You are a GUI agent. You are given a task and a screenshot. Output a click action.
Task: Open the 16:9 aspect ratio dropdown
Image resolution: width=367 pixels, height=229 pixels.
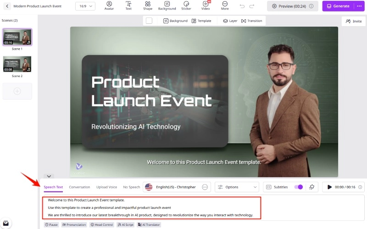click(85, 6)
